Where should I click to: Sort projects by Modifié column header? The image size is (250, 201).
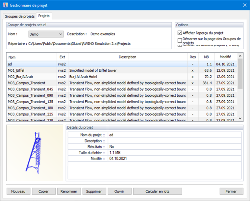point(225,57)
